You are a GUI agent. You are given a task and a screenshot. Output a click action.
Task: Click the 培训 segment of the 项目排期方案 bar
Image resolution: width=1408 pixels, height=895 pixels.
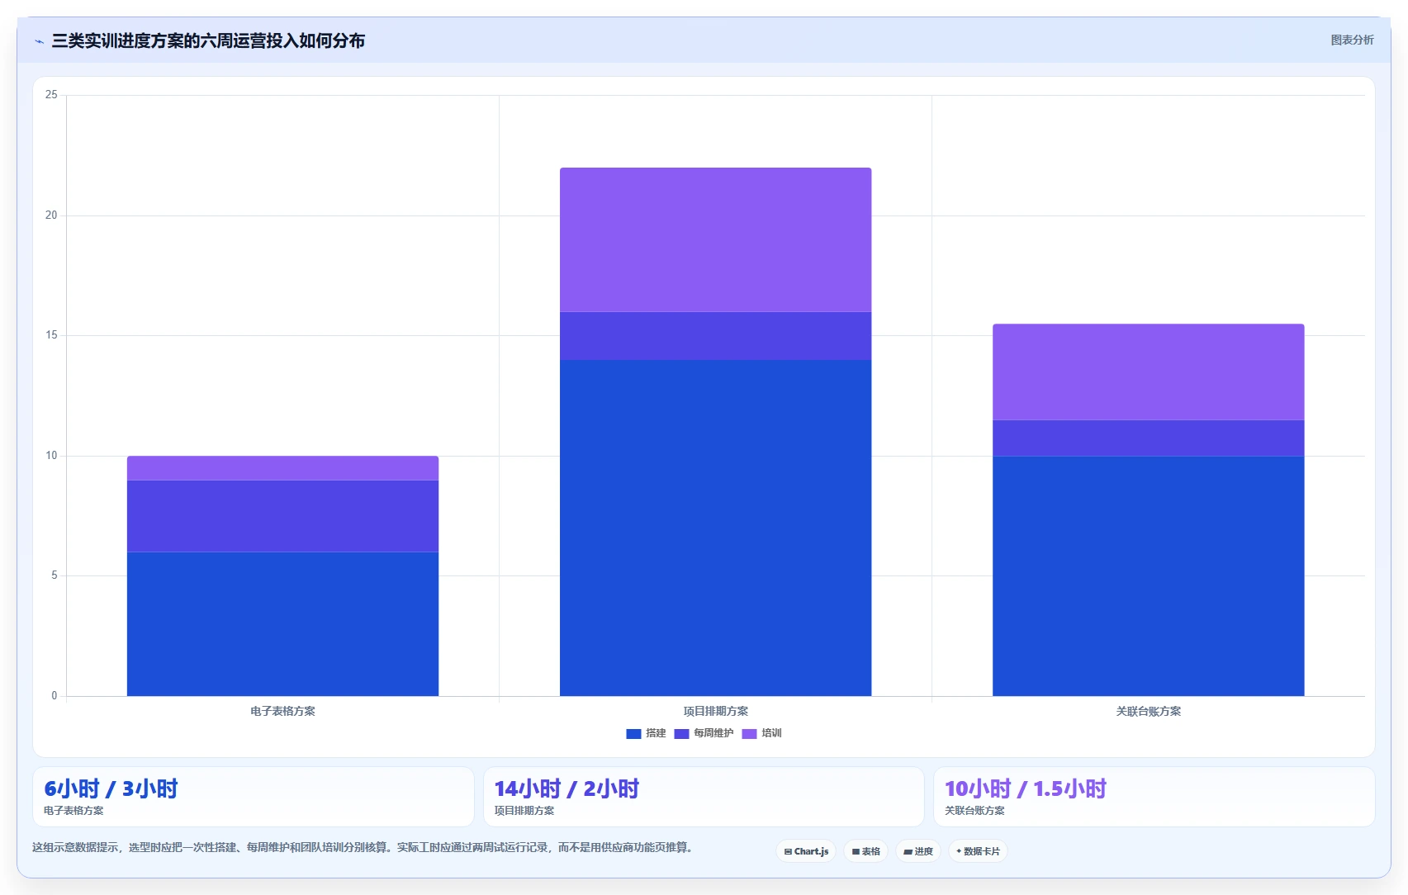(x=715, y=239)
